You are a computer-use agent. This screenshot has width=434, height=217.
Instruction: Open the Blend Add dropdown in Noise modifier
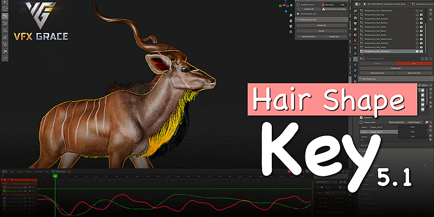(x=335, y=193)
